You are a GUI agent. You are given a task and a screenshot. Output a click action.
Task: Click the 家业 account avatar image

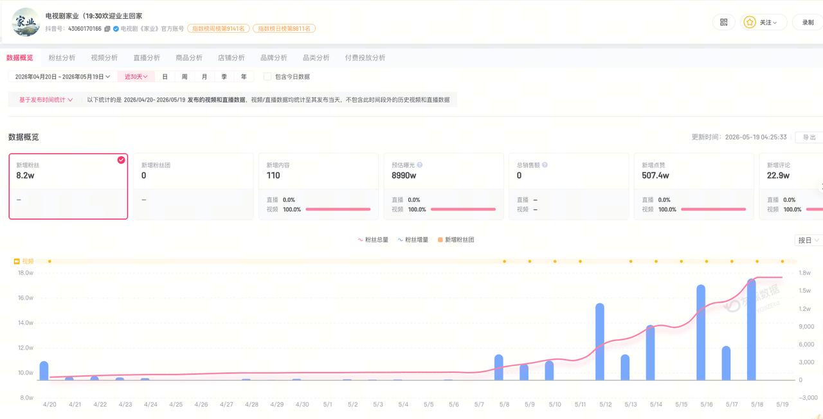click(26, 22)
